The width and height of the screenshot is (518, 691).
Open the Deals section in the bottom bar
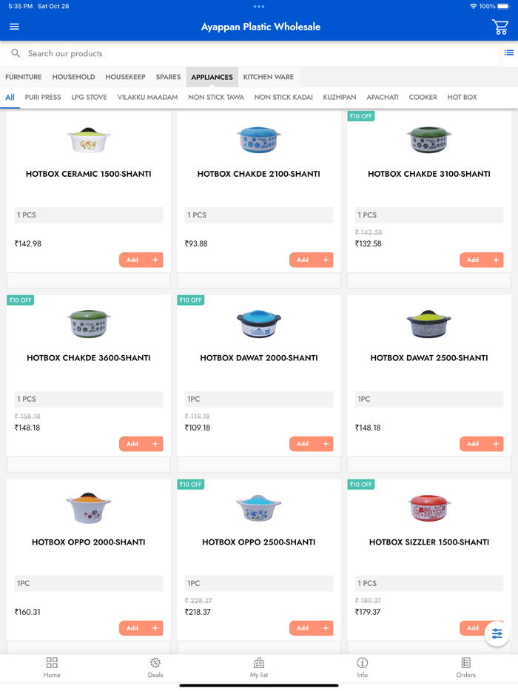[155, 667]
